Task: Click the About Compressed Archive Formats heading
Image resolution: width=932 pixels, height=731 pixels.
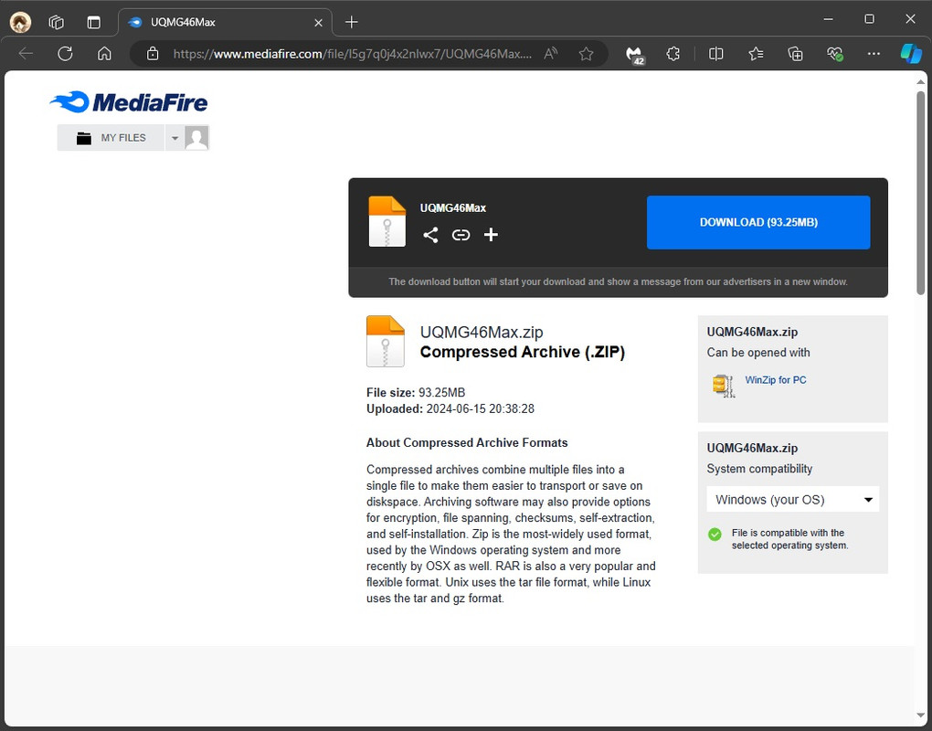Action: 467,443
